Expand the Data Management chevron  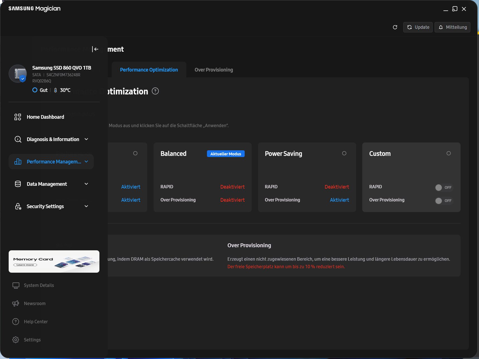pos(86,184)
